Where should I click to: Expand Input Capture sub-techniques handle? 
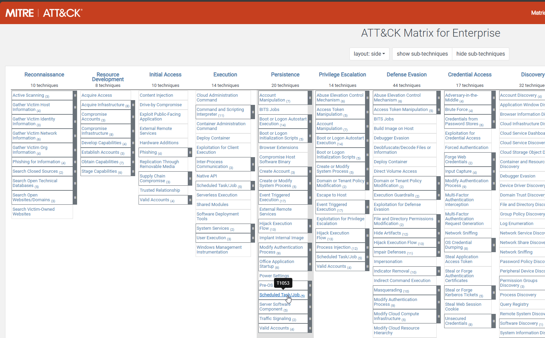(493, 171)
